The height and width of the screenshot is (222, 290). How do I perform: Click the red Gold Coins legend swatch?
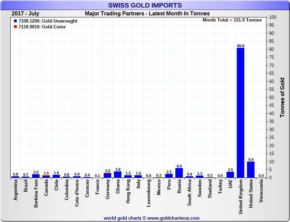pyautogui.click(x=15, y=27)
